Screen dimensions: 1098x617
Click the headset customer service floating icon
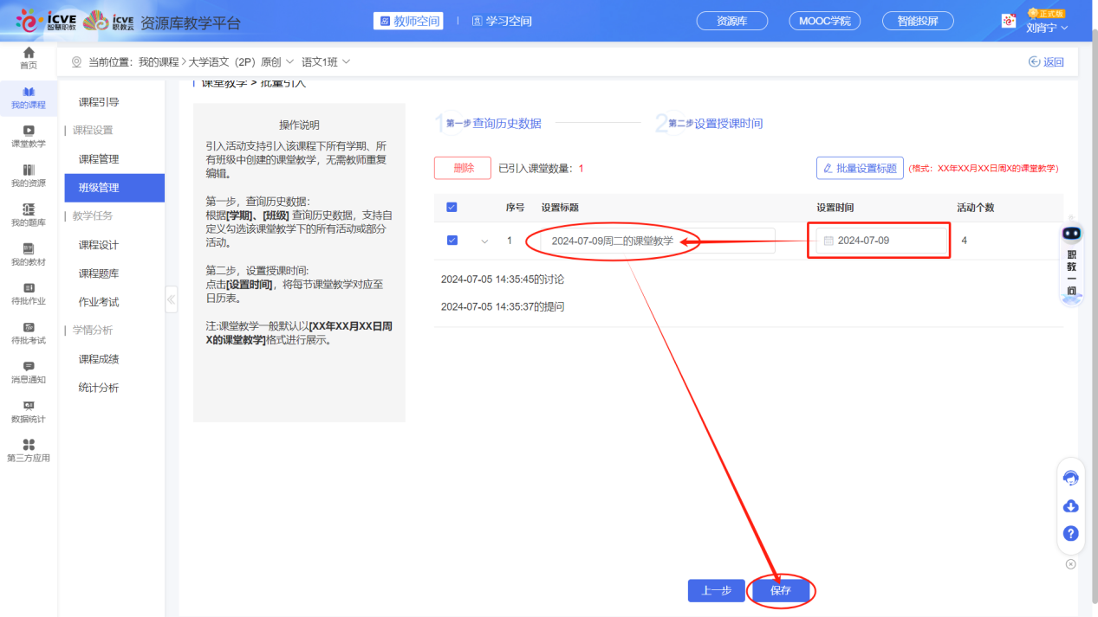coord(1070,477)
